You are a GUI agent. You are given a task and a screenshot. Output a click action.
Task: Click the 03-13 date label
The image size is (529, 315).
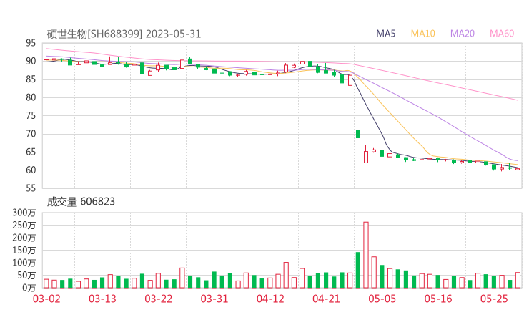click(x=102, y=299)
